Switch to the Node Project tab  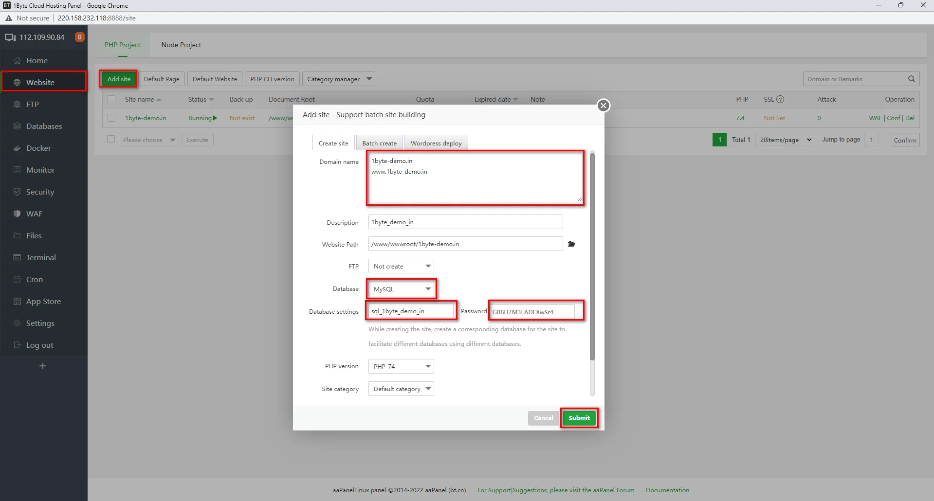(x=181, y=44)
